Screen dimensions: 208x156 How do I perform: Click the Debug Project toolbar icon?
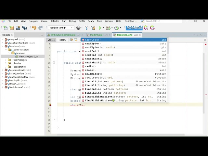coord(108,28)
